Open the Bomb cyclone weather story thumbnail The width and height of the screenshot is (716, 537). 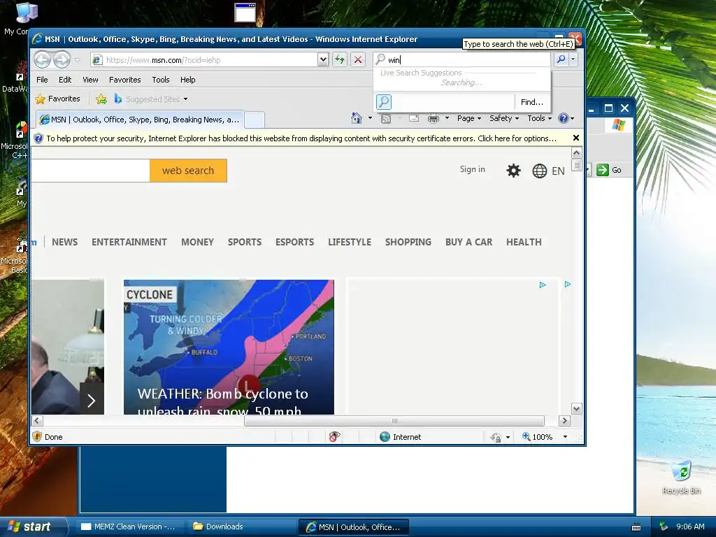(229, 347)
